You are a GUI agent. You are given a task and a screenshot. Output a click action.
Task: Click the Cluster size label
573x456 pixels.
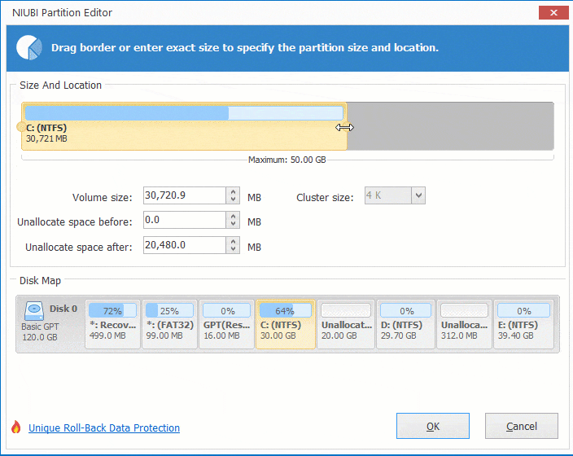click(325, 198)
